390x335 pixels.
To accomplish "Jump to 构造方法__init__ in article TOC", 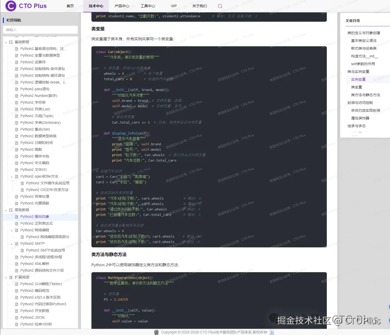I will 364,56.
